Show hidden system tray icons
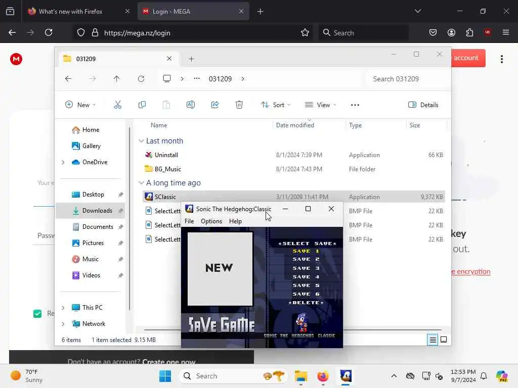The height and width of the screenshot is (388, 518). point(394,376)
